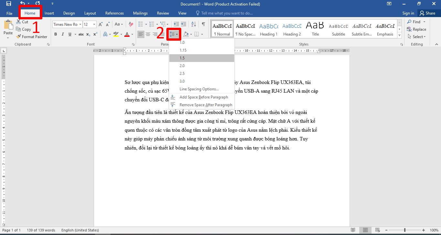441x235 pixels.
Task: Click the zoom in plus icon
Action: coord(424,230)
